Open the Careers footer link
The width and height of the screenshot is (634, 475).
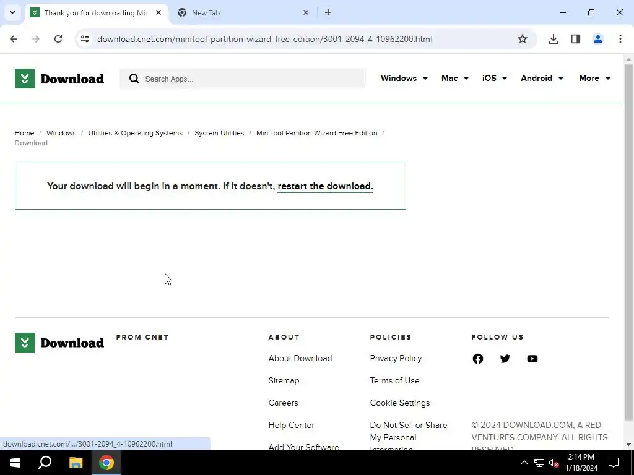pyautogui.click(x=283, y=403)
